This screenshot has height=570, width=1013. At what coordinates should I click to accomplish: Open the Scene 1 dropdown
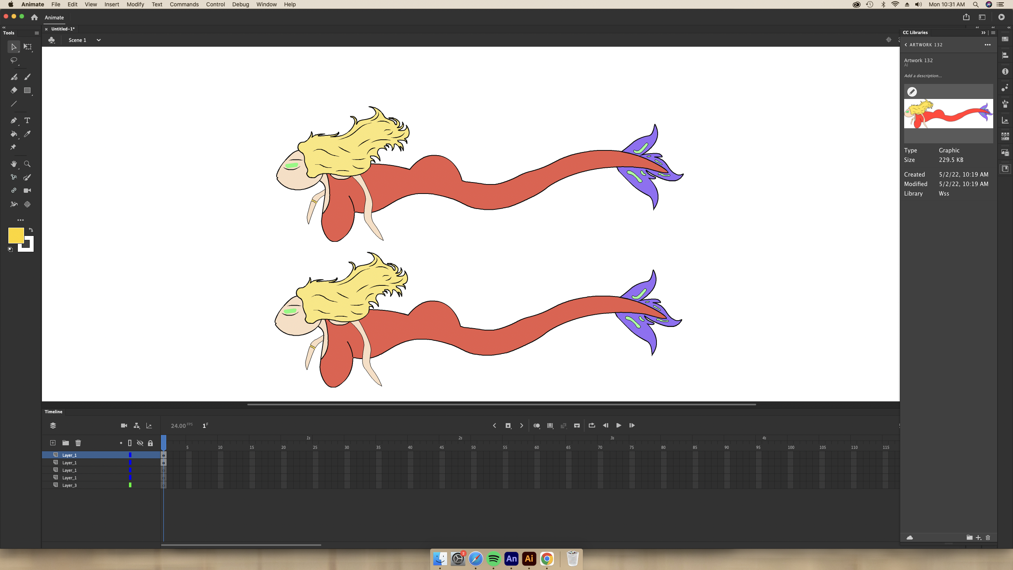[99, 40]
